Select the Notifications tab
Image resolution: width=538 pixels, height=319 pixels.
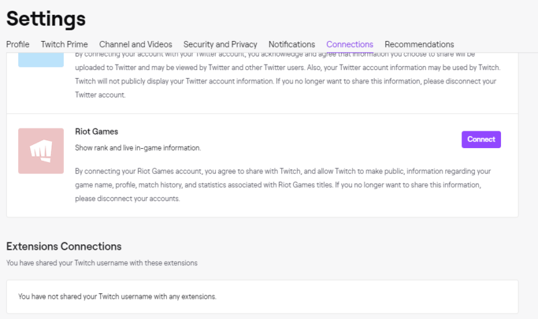292,44
